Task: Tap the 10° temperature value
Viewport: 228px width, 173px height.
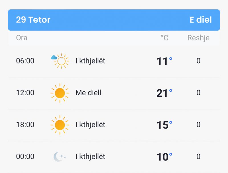Action: click(164, 157)
